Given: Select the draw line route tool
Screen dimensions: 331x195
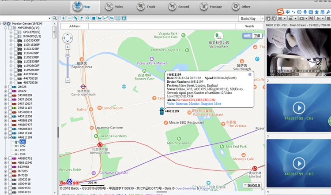Looking at the screenshot, I should pos(106,18).
